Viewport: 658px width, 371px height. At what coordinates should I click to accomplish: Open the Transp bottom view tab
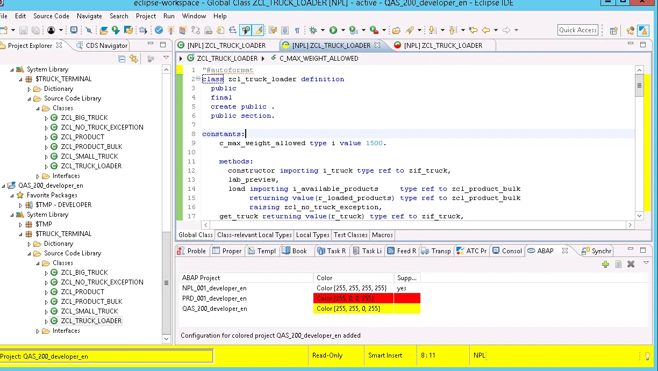pos(437,251)
